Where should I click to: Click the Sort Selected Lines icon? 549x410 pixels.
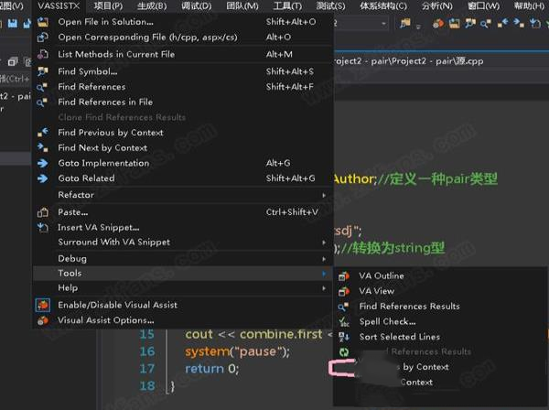pos(344,337)
